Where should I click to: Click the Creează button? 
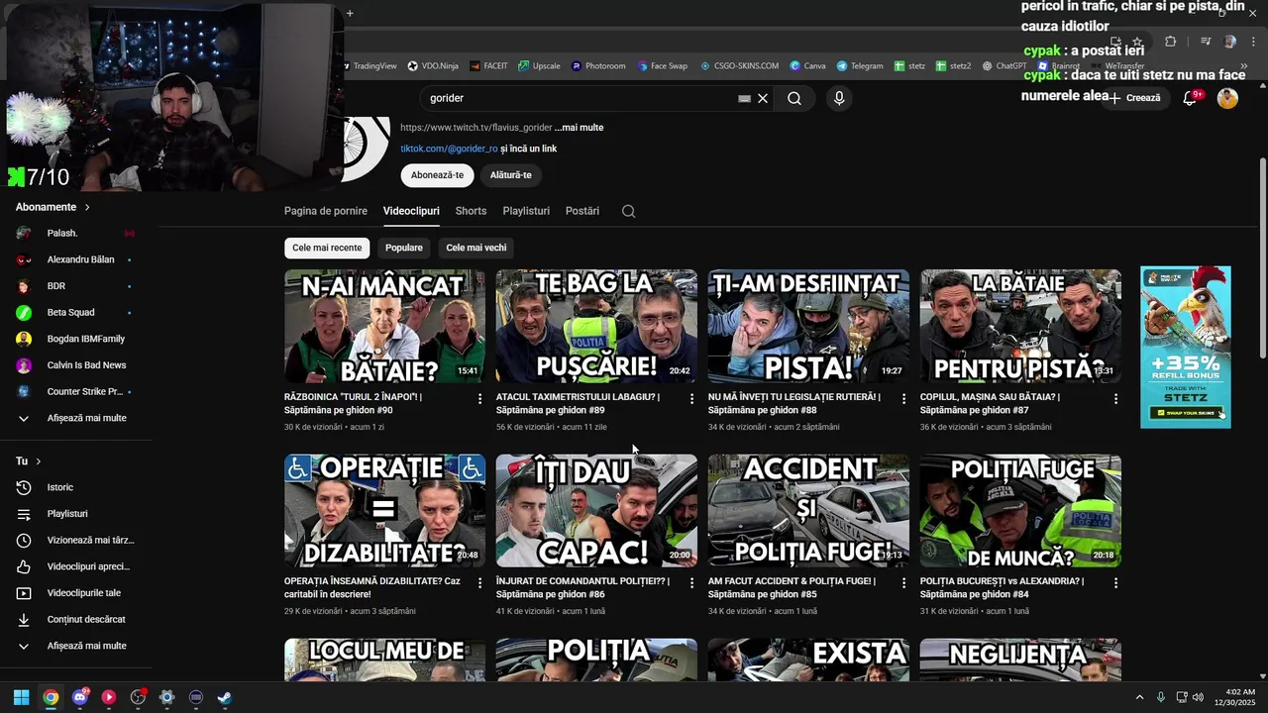[1135, 98]
